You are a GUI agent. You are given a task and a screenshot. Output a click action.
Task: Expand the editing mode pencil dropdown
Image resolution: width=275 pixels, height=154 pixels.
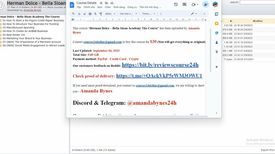tap(194, 14)
